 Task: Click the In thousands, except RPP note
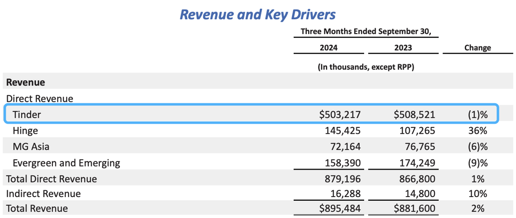click(366, 67)
